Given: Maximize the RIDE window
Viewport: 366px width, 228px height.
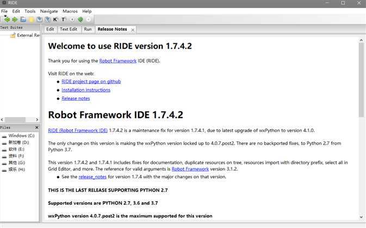Looking at the screenshot, I should [343, 3].
